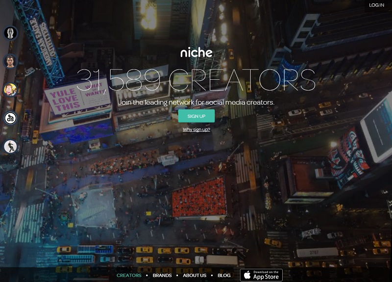
Task: Visit the BLOG link
Action: (224, 275)
